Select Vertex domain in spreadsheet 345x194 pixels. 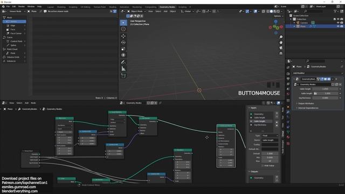(x=15, y=22)
